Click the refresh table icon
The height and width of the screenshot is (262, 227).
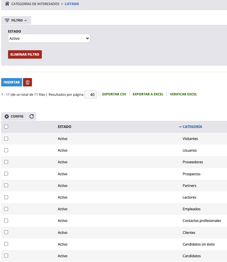pos(32,116)
